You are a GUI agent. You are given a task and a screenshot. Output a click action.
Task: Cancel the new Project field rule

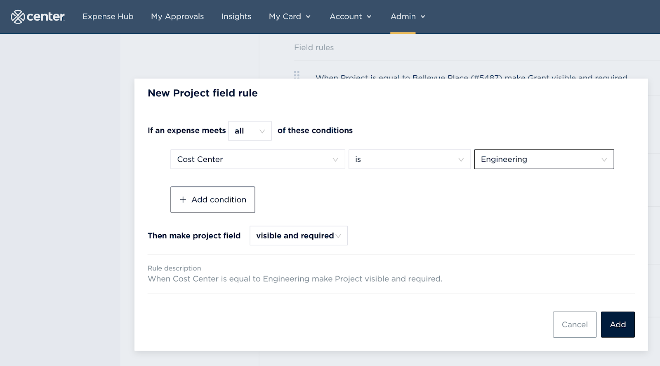point(574,324)
